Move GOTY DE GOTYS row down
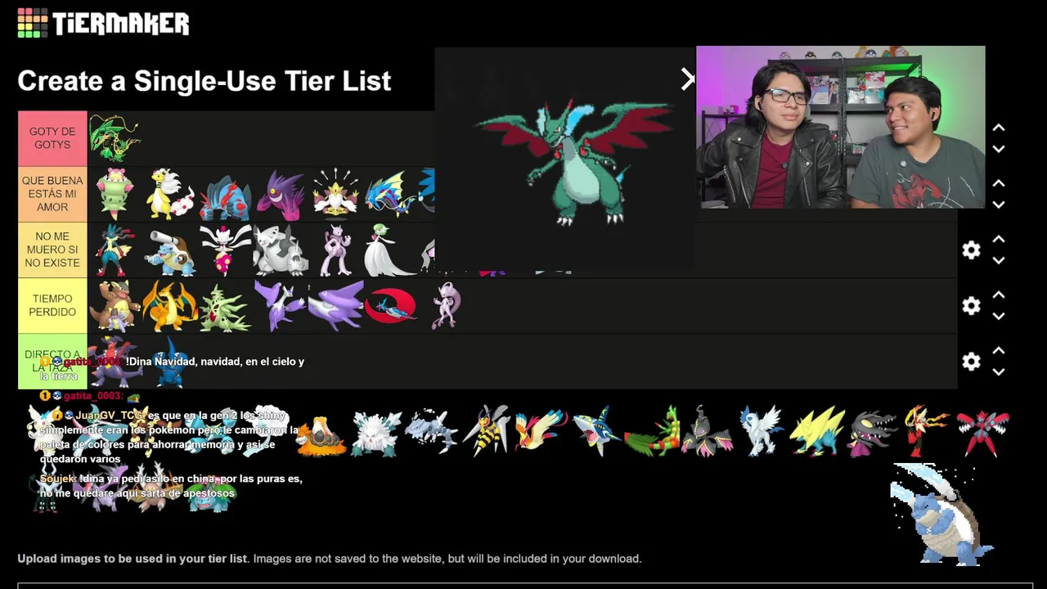 click(x=999, y=149)
